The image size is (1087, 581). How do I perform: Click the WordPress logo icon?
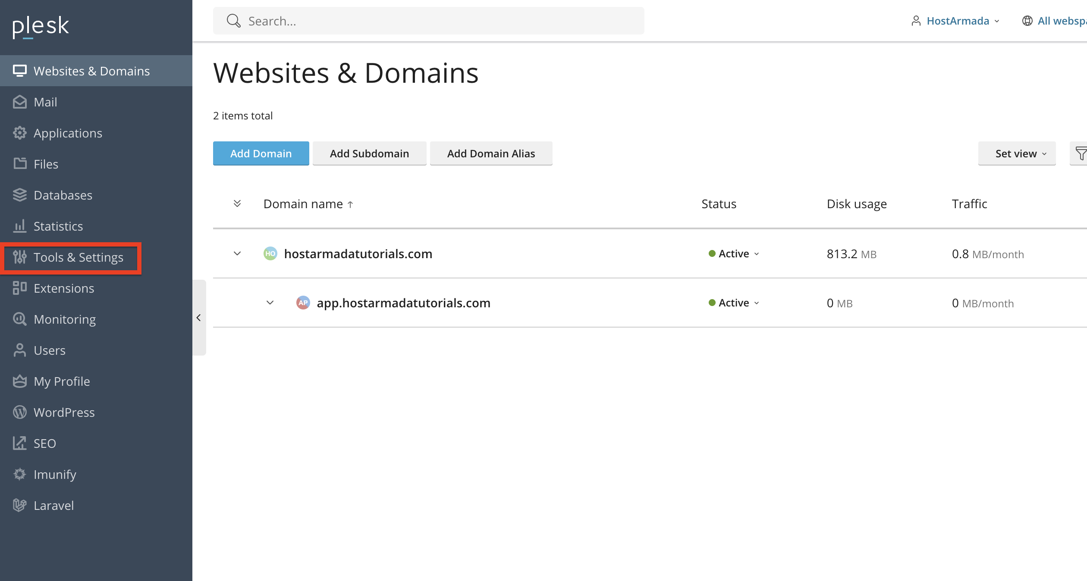[20, 412]
